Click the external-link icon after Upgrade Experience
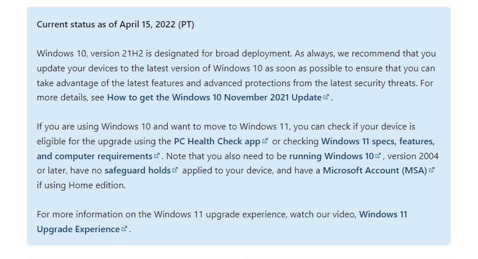 click(124, 229)
